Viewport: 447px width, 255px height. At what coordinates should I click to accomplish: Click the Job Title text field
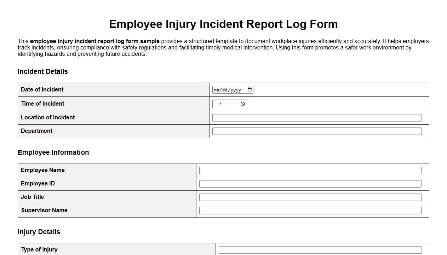(310, 197)
